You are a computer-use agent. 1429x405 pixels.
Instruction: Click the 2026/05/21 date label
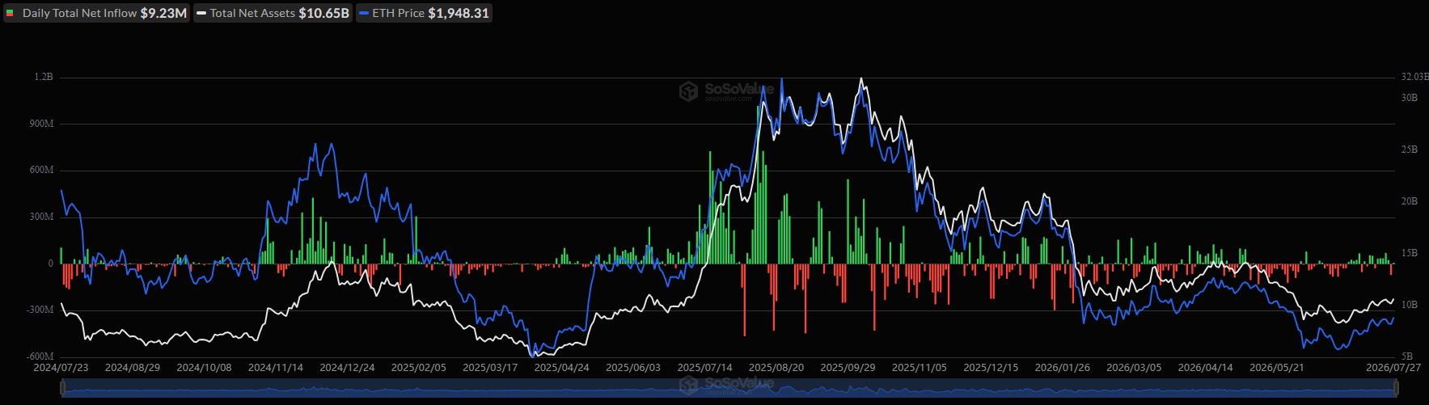tap(1277, 367)
